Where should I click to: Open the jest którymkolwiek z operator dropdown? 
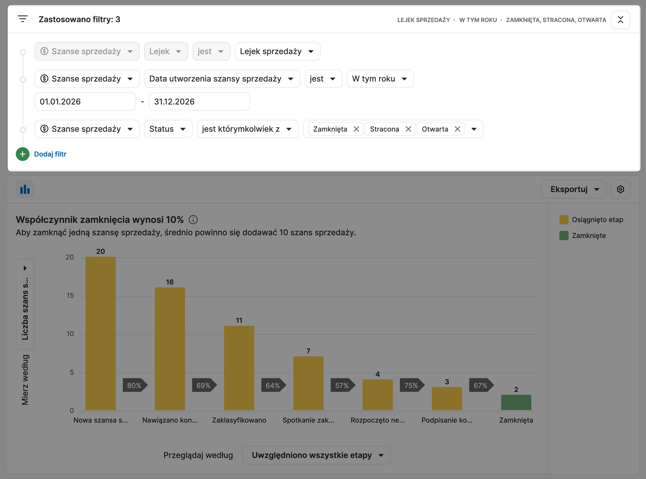pyautogui.click(x=248, y=129)
